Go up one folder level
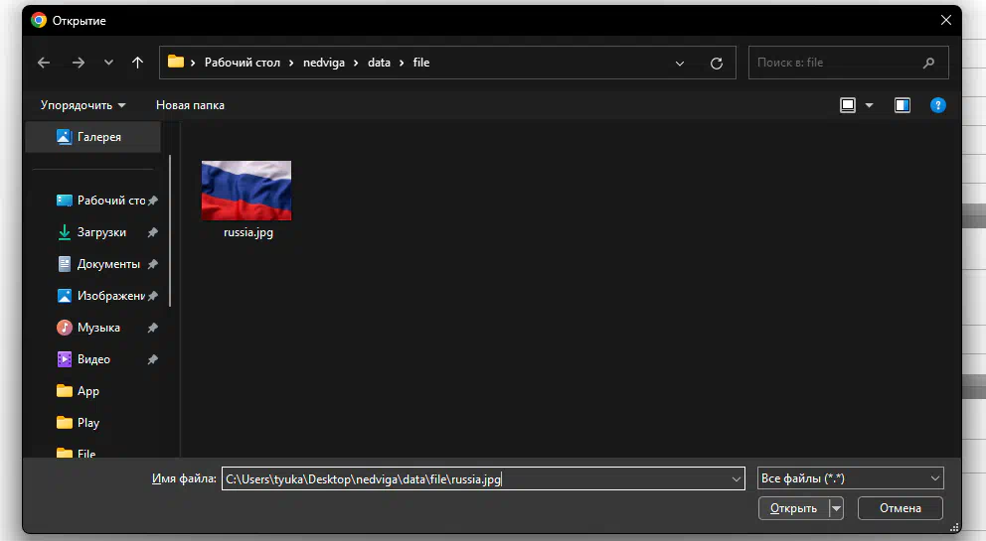 [x=138, y=63]
